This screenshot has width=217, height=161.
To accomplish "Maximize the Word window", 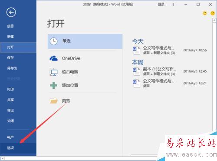I will pyautogui.click(x=198, y=4).
